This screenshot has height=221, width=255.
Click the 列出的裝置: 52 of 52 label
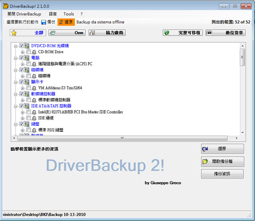[231, 22]
